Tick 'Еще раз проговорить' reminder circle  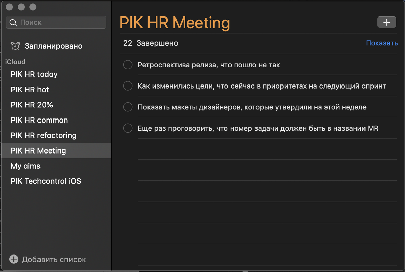click(128, 128)
